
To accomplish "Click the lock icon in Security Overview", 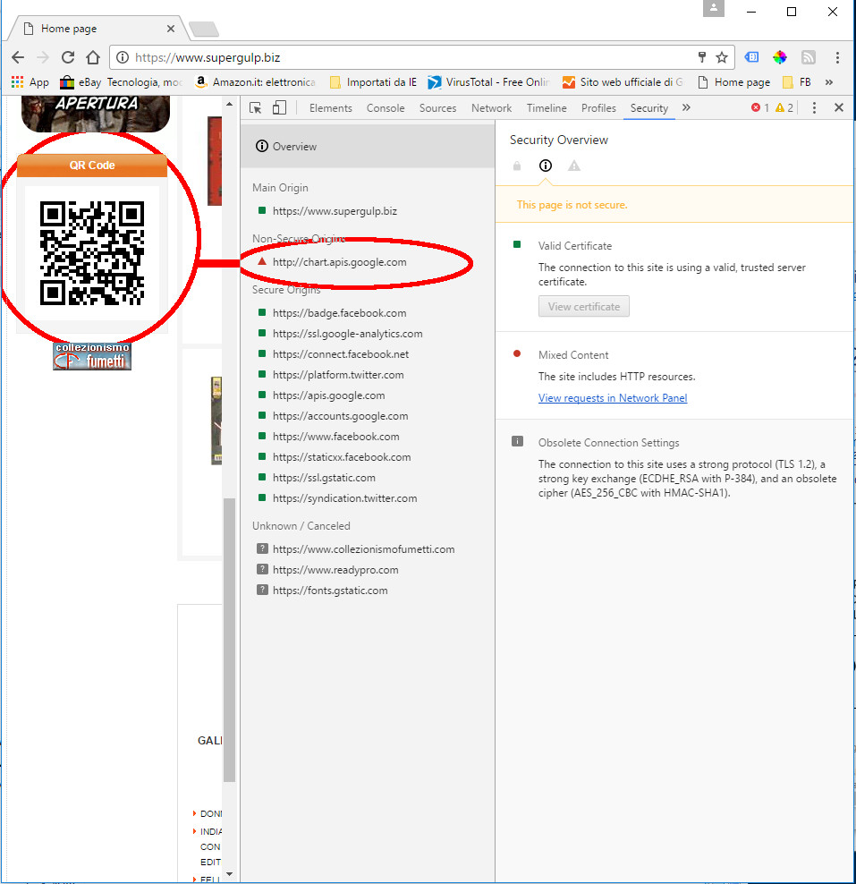I will coord(517,166).
